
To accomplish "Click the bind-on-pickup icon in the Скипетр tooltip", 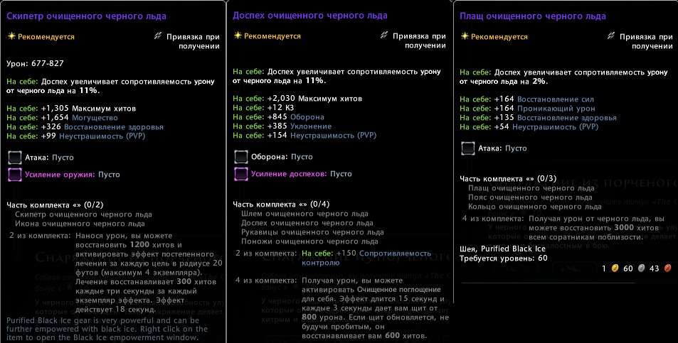I will [158, 36].
